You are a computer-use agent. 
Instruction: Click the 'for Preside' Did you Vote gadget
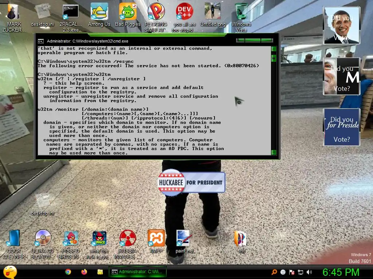[342, 127]
